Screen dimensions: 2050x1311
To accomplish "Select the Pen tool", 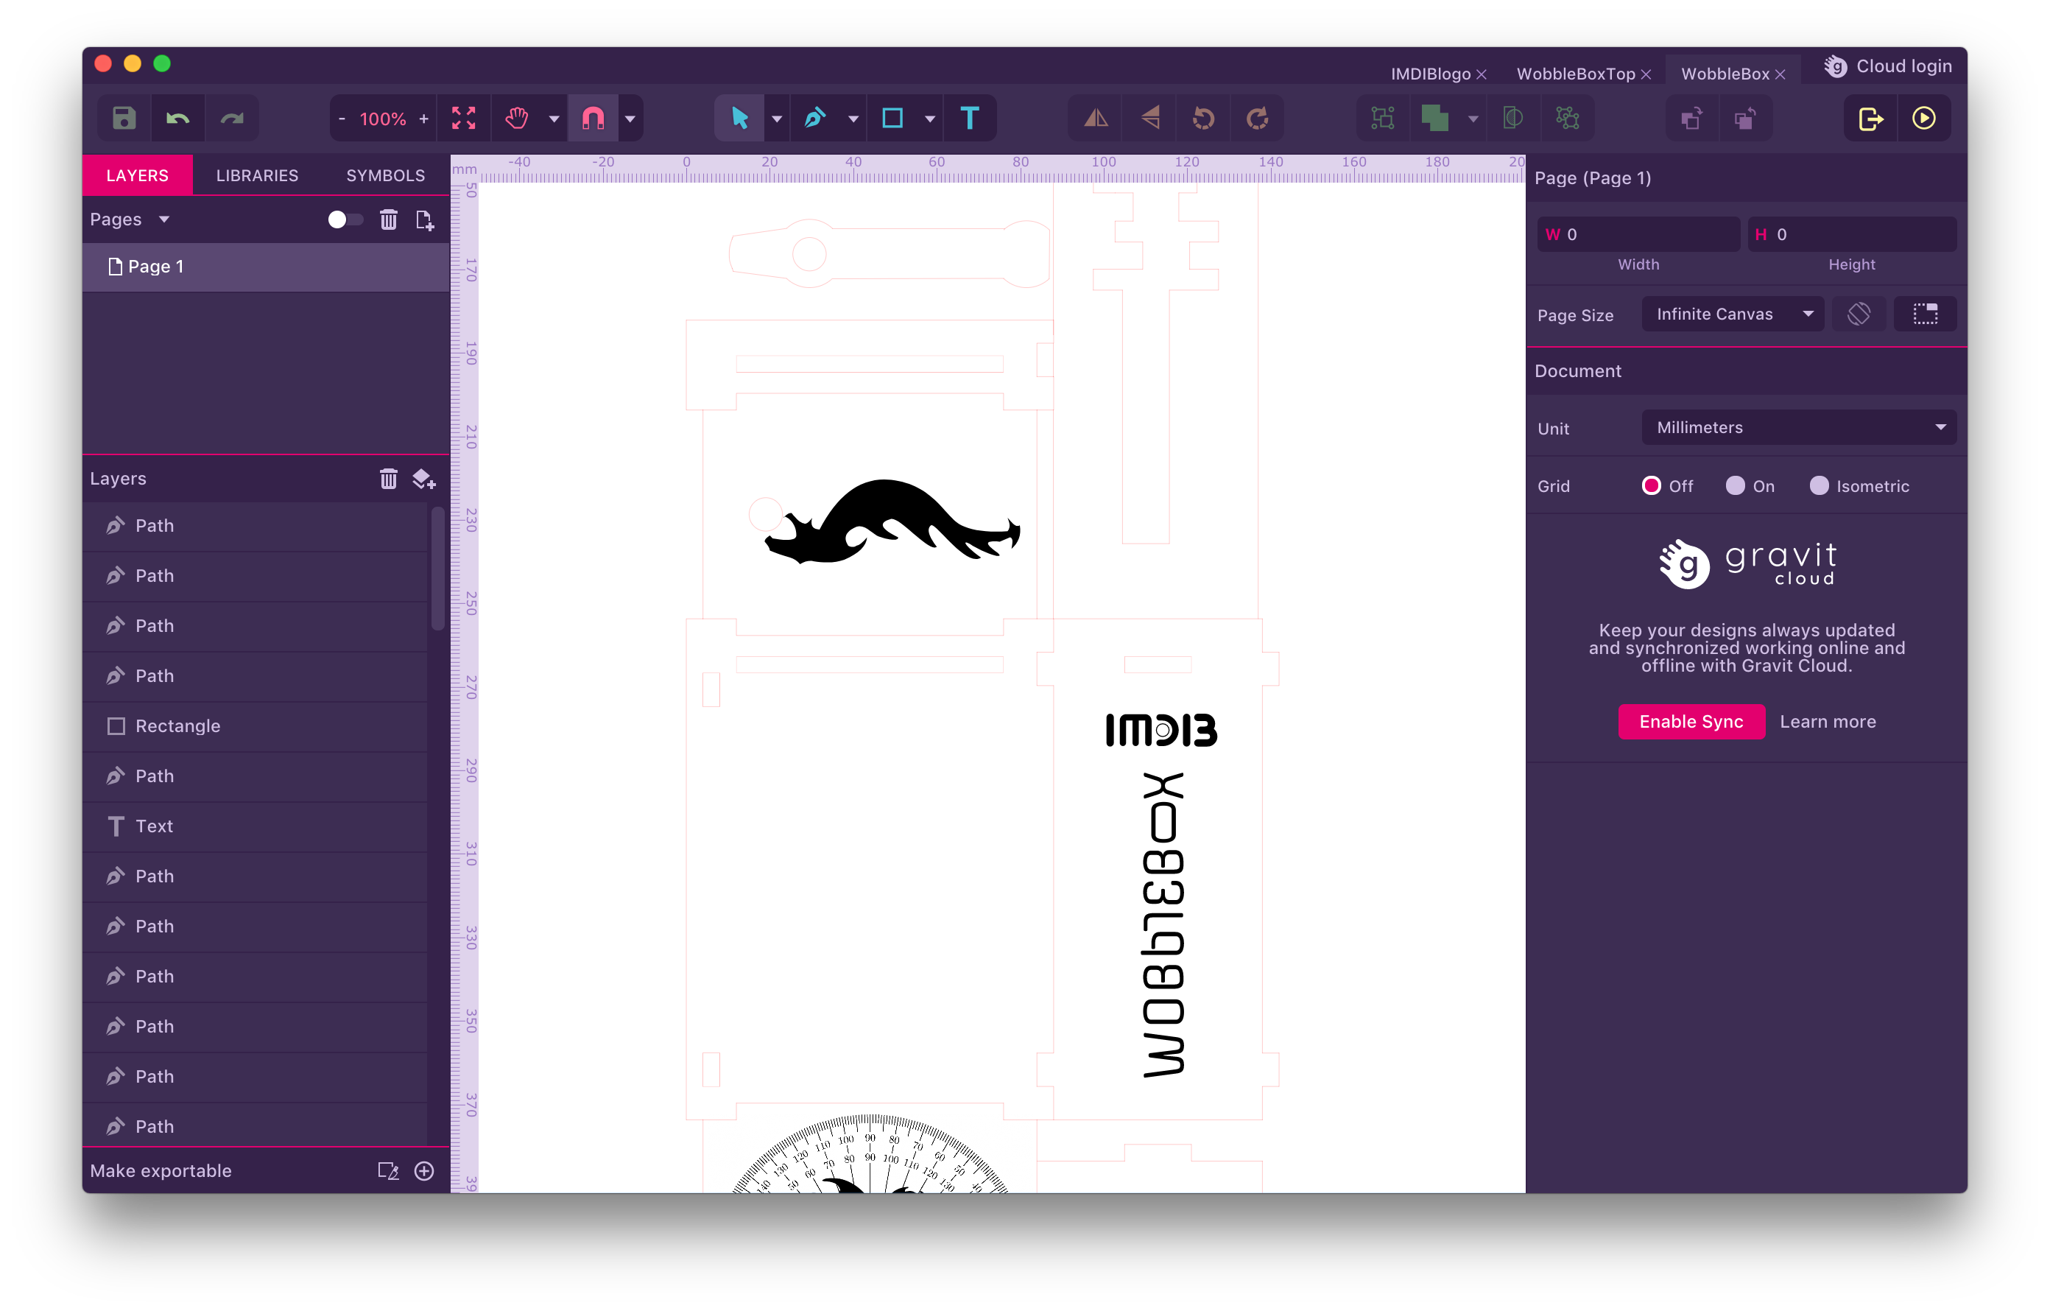I will [x=814, y=119].
